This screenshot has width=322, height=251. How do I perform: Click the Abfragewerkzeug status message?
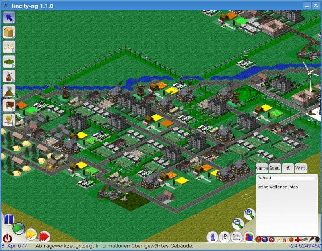click(114, 246)
